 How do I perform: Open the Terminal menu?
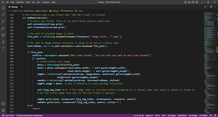(x=46, y=2)
